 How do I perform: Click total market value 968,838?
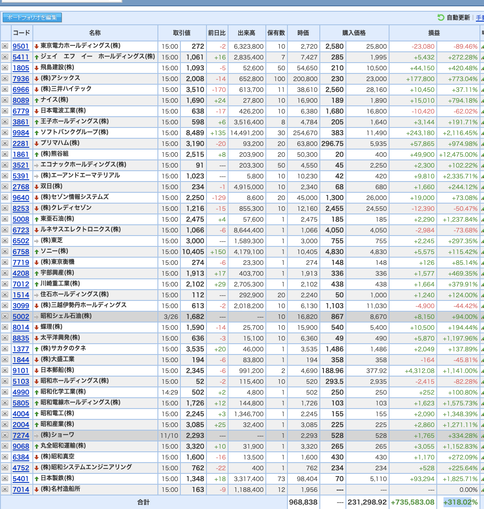[303, 502]
